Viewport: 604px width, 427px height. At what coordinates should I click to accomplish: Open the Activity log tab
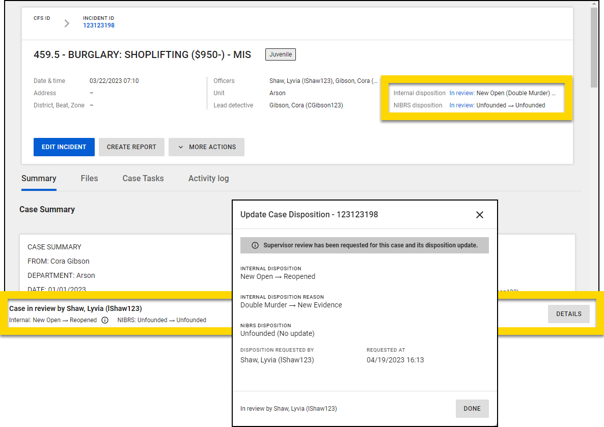pyautogui.click(x=208, y=178)
